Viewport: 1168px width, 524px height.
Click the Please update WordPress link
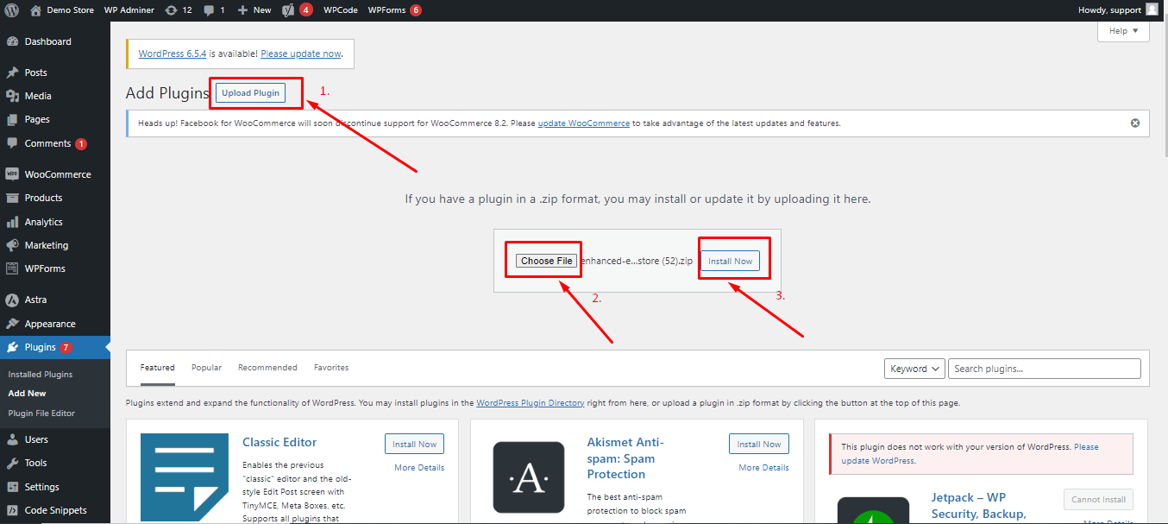pos(970,454)
